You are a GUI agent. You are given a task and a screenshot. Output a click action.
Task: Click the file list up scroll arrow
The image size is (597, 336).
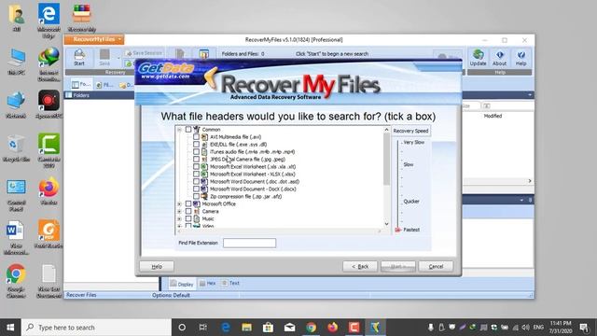[x=387, y=130]
